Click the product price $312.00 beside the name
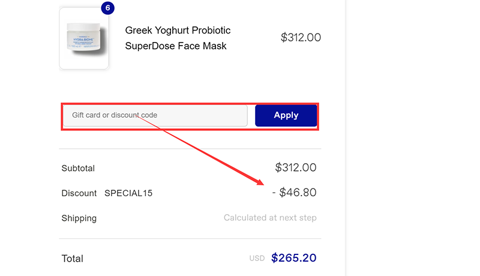 click(x=301, y=37)
